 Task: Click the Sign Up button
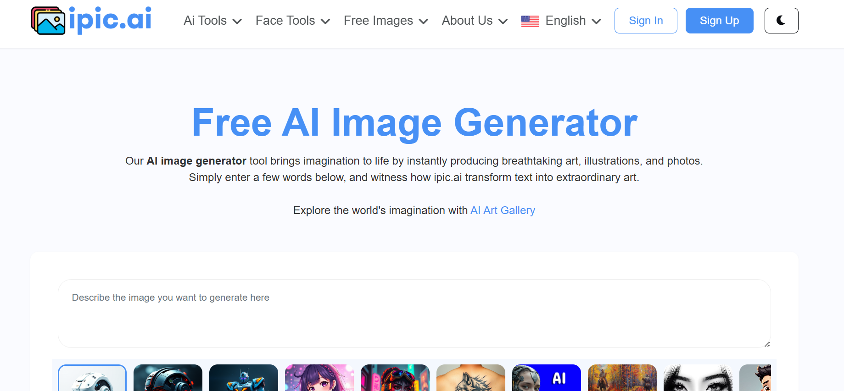coord(719,21)
